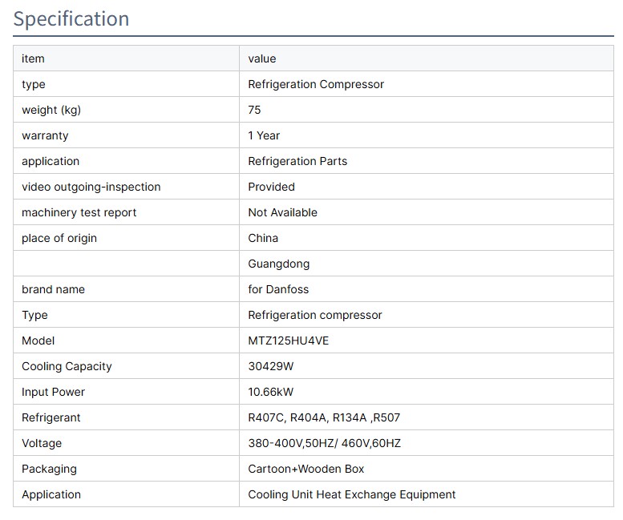Select the 'weight (kg)' label cell
The width and height of the screenshot is (623, 520).
51,110
